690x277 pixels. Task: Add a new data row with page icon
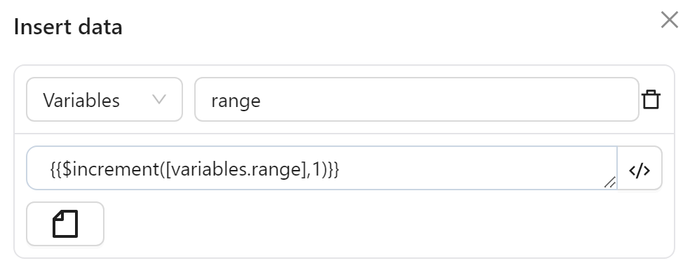[65, 224]
